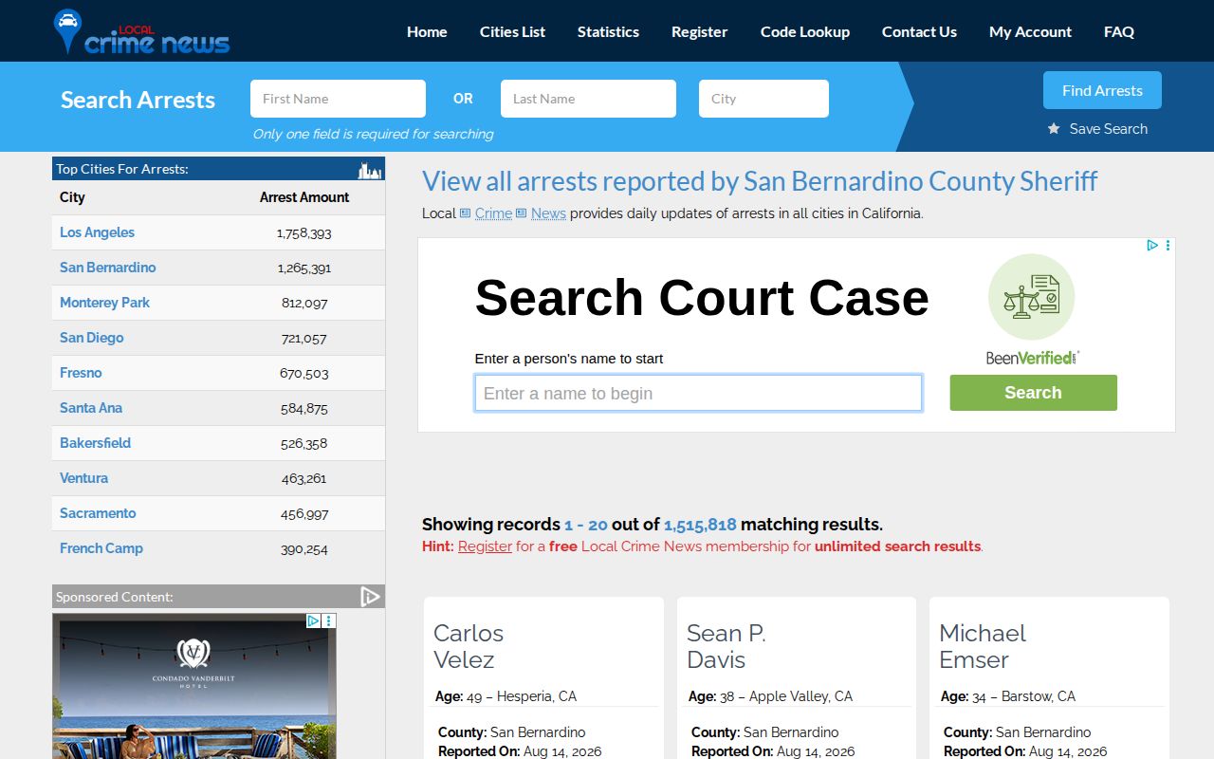The width and height of the screenshot is (1214, 759).
Task: Open Los Angeles in top cities list
Action: click(97, 232)
